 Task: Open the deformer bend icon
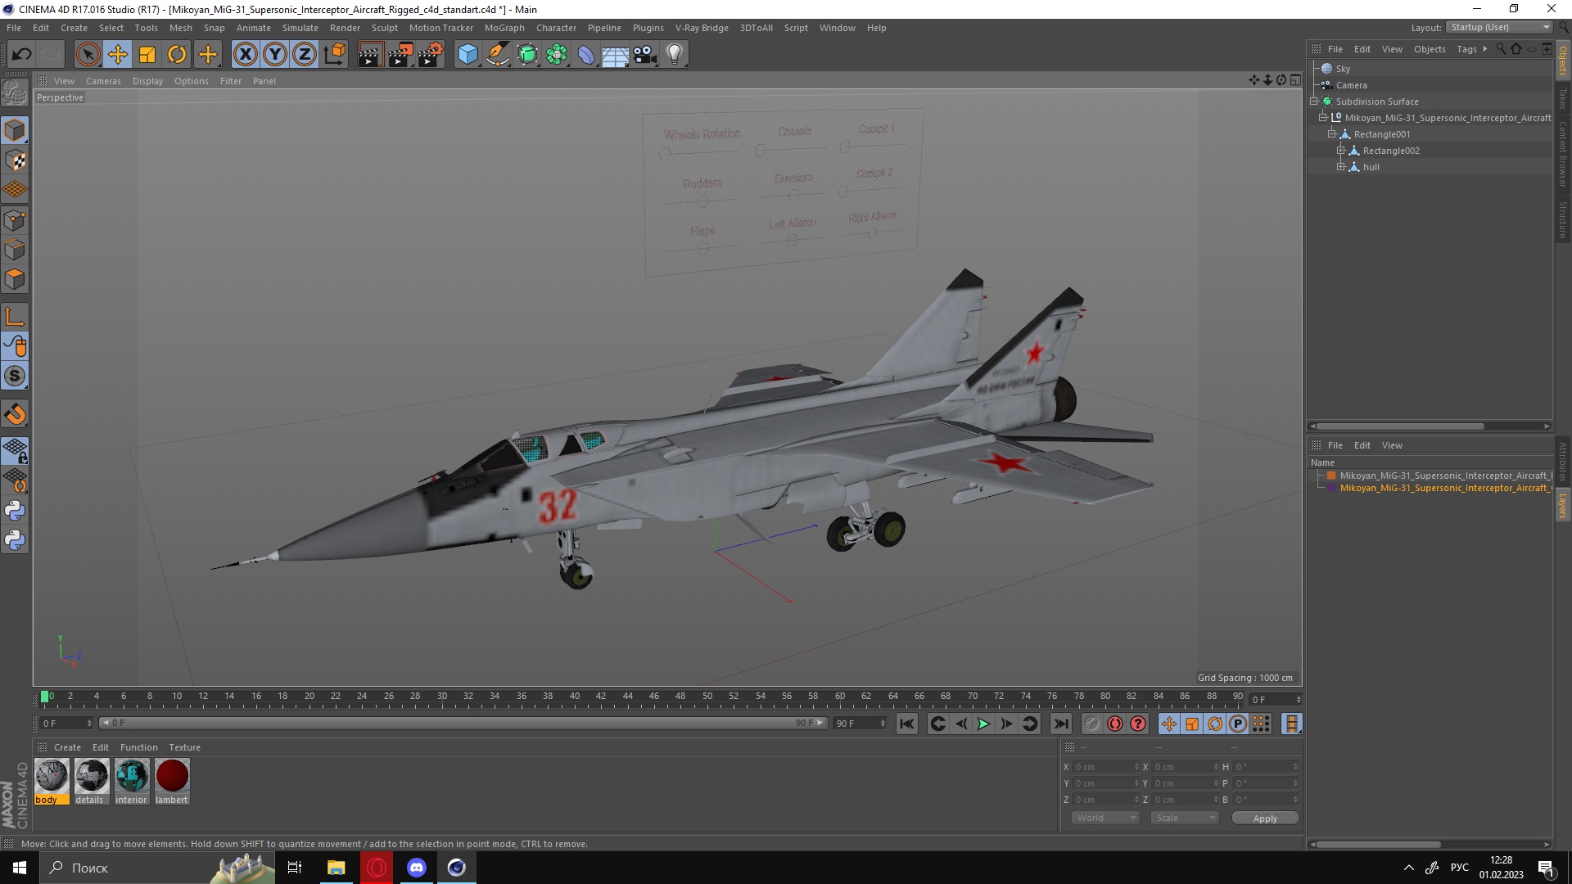click(586, 55)
